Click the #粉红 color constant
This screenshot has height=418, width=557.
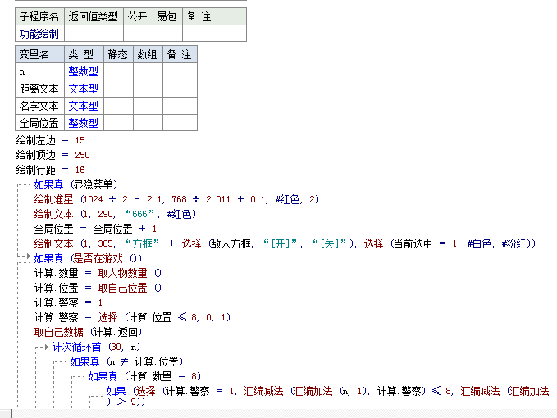pos(518,243)
